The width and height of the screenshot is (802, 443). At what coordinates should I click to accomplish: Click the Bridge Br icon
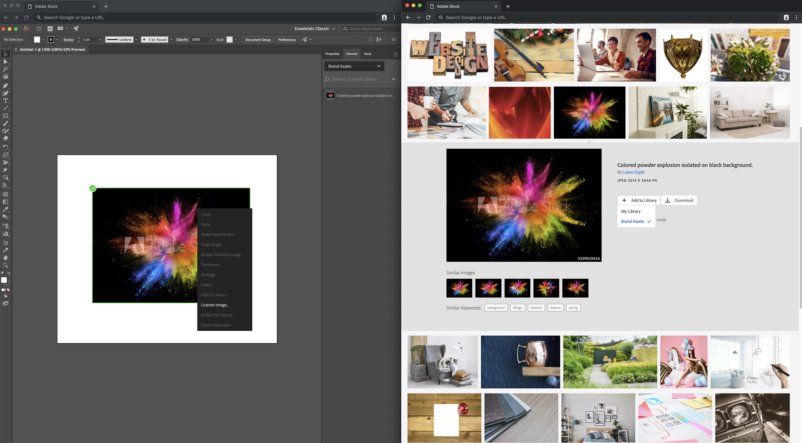point(39,29)
